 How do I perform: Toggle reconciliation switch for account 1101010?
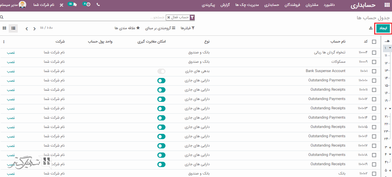pyautogui.click(x=161, y=81)
